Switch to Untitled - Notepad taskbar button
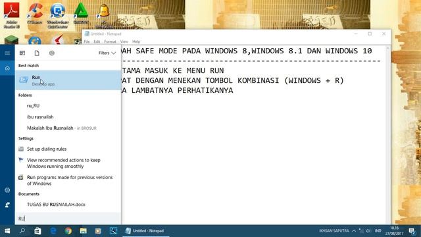The height and width of the screenshot is (237, 421). click(146, 231)
